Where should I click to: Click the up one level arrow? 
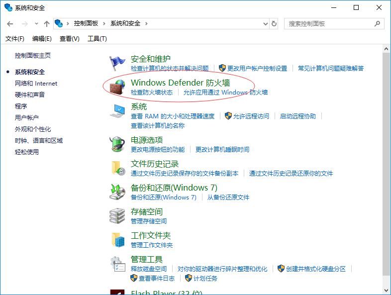[47, 24]
